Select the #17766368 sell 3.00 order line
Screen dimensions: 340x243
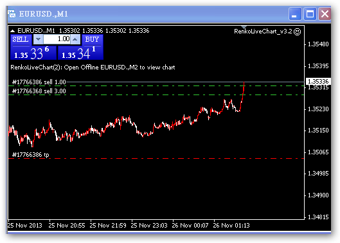(156, 94)
